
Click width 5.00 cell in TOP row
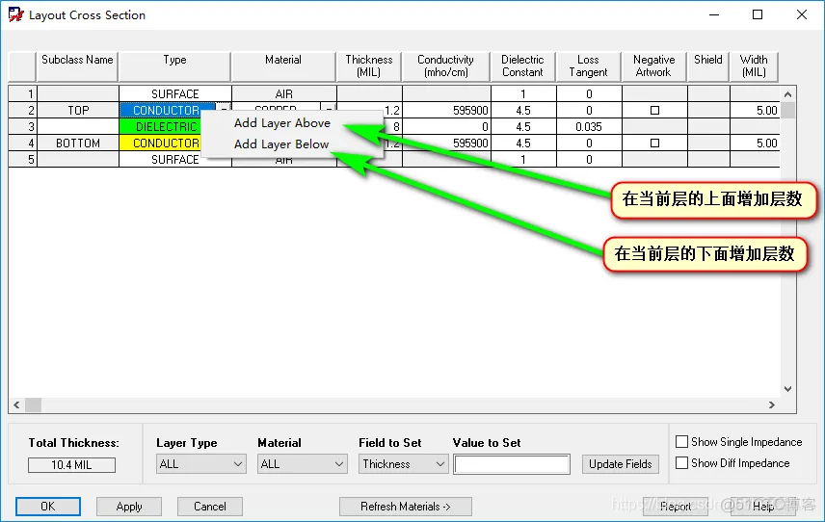[x=755, y=111]
